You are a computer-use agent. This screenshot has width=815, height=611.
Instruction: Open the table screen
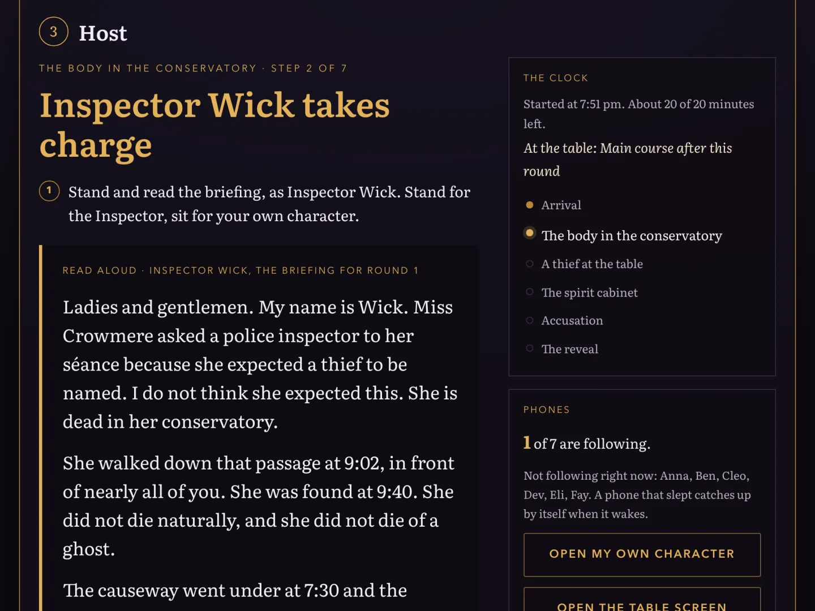point(642,600)
